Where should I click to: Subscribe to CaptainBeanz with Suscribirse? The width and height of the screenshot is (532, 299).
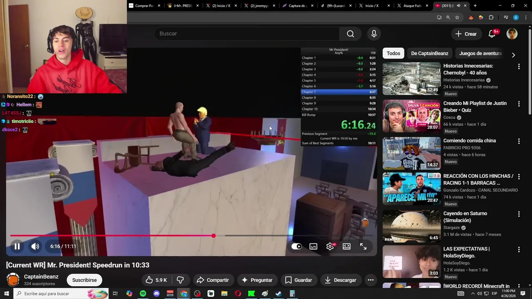pos(84,280)
